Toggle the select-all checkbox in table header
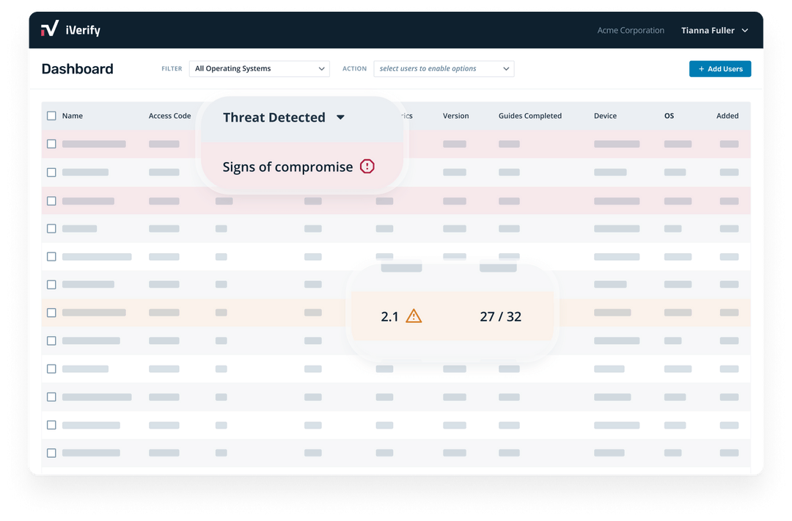The image size is (792, 521). click(51, 115)
